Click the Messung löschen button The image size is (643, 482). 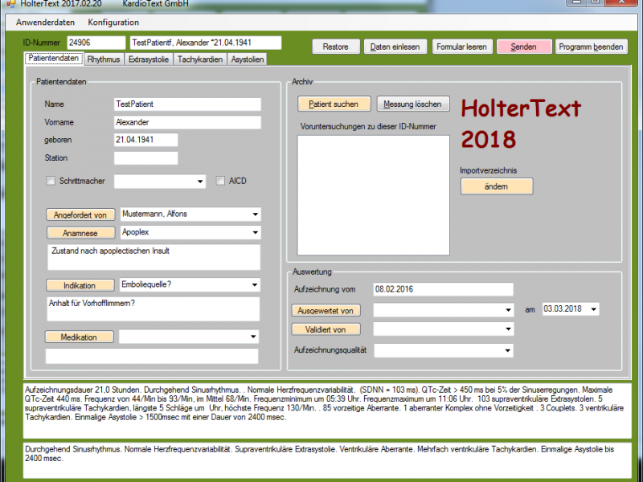pos(413,104)
